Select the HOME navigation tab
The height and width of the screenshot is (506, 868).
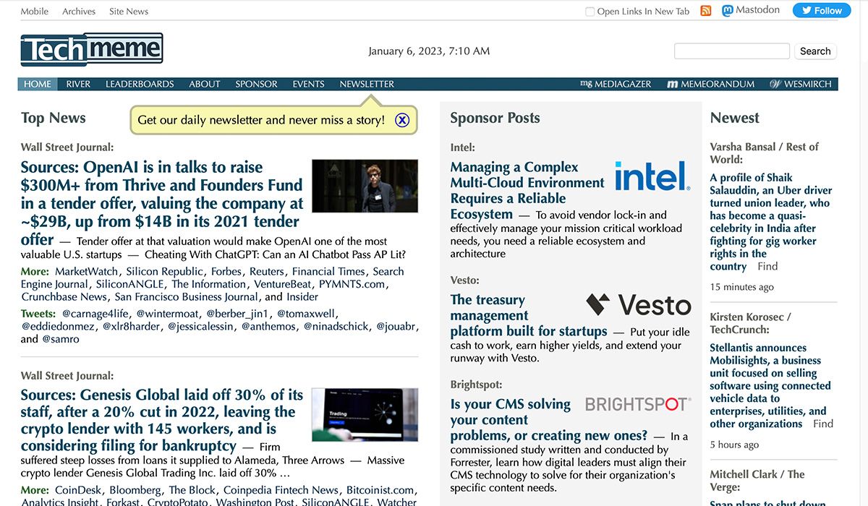[38, 84]
